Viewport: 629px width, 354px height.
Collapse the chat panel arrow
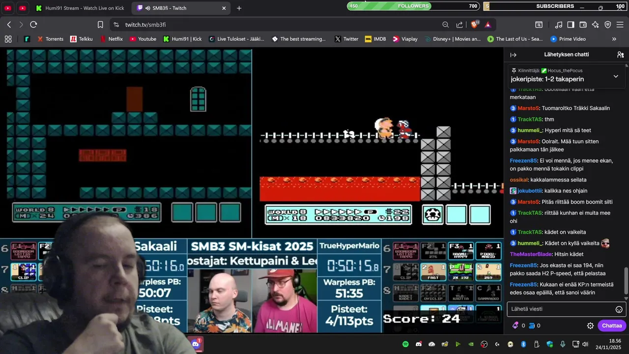pyautogui.click(x=514, y=55)
